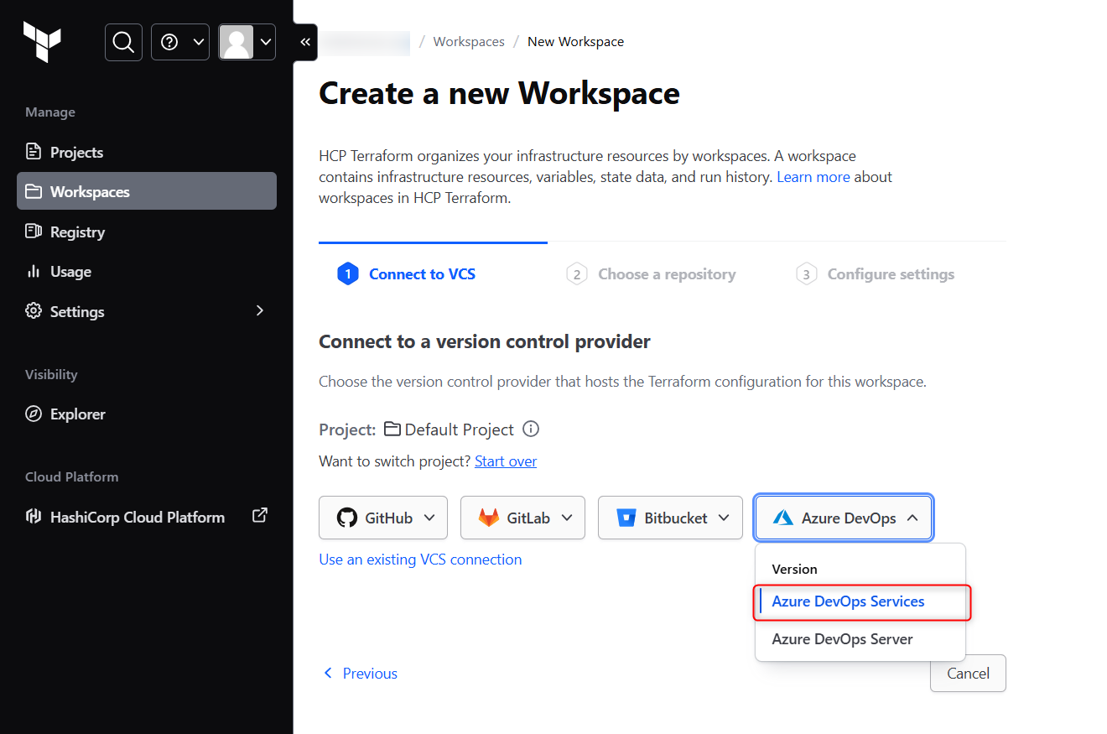Click the Projects document icon
The height and width of the screenshot is (734, 1107).
34,152
